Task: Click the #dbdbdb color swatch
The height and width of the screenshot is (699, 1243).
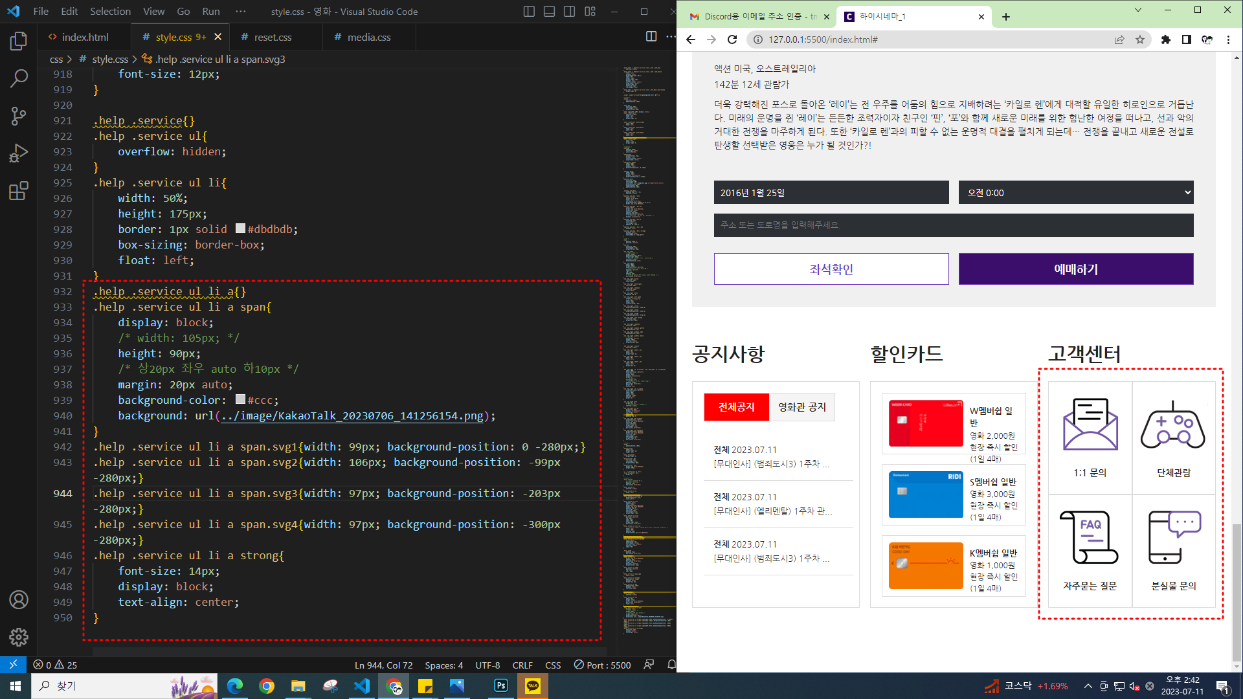Action: tap(240, 229)
